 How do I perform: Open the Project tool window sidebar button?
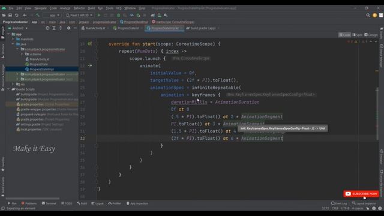(2, 32)
